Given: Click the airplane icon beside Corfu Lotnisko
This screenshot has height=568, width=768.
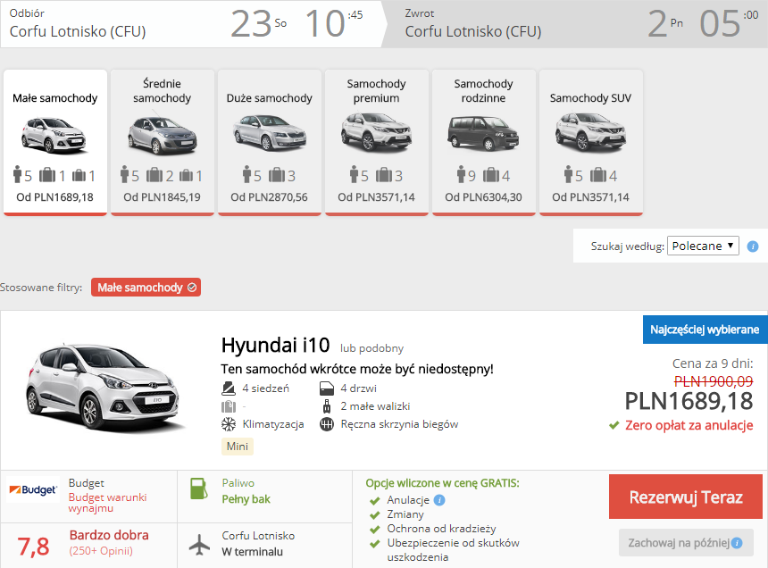Looking at the screenshot, I should [199, 545].
